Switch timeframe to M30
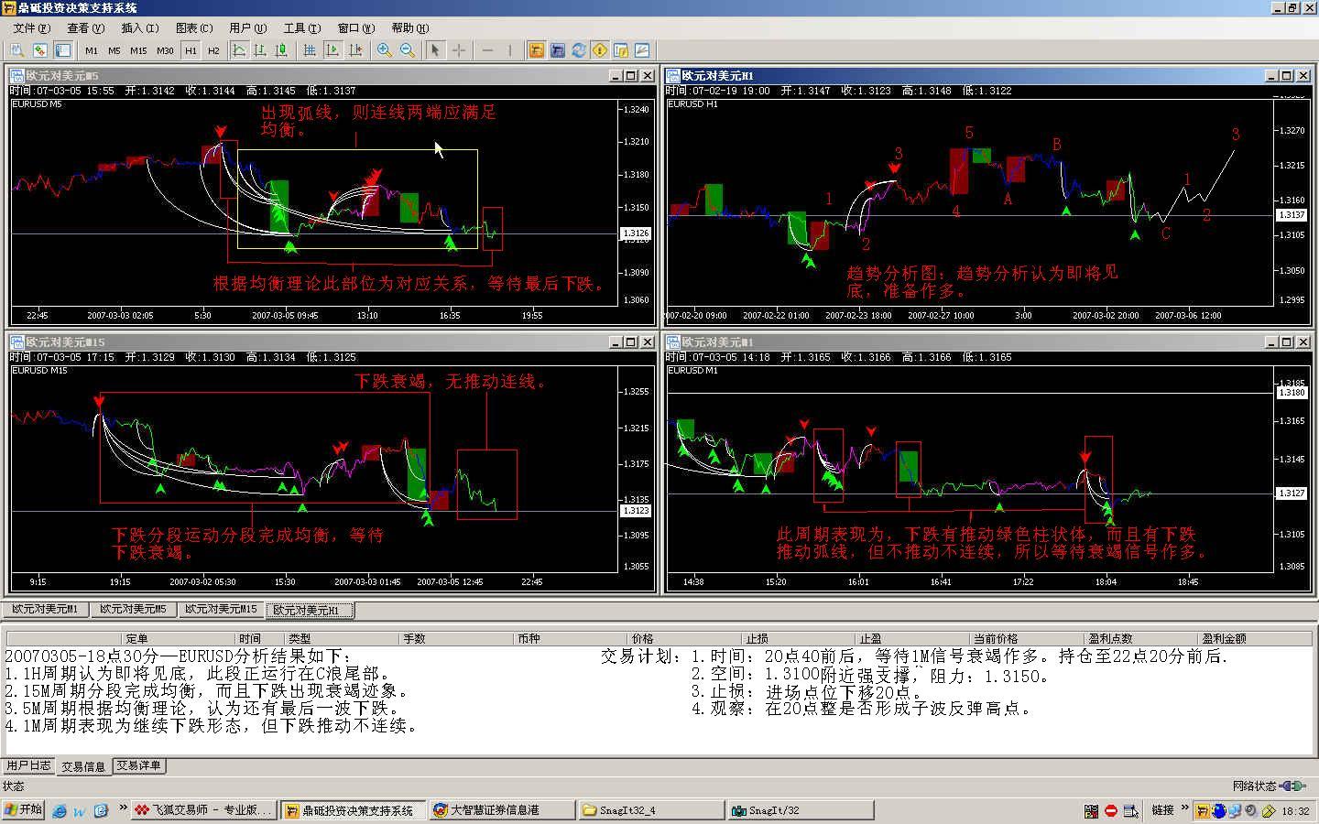Image resolution: width=1319 pixels, height=824 pixels. [x=165, y=50]
